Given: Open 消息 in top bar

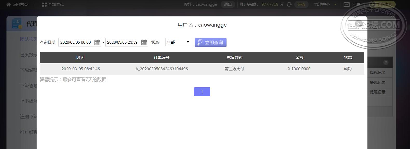Looking at the screenshot, I should pyautogui.click(x=356, y=4).
